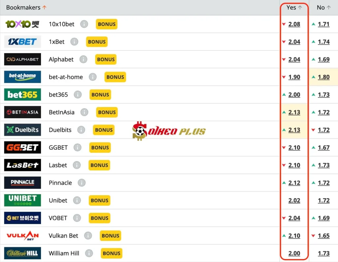Open the bet365 logo
The width and height of the screenshot is (338, 262).
point(22,95)
